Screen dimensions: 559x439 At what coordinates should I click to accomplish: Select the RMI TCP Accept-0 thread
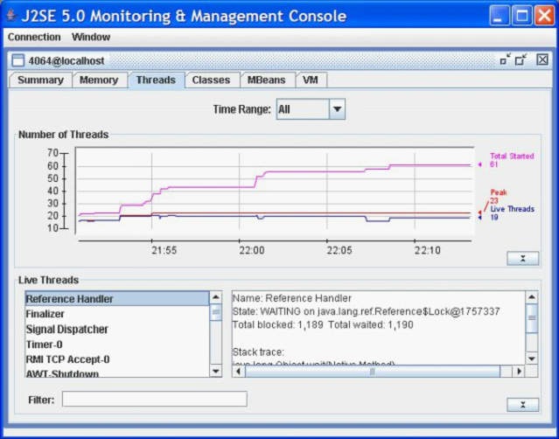[117, 359]
